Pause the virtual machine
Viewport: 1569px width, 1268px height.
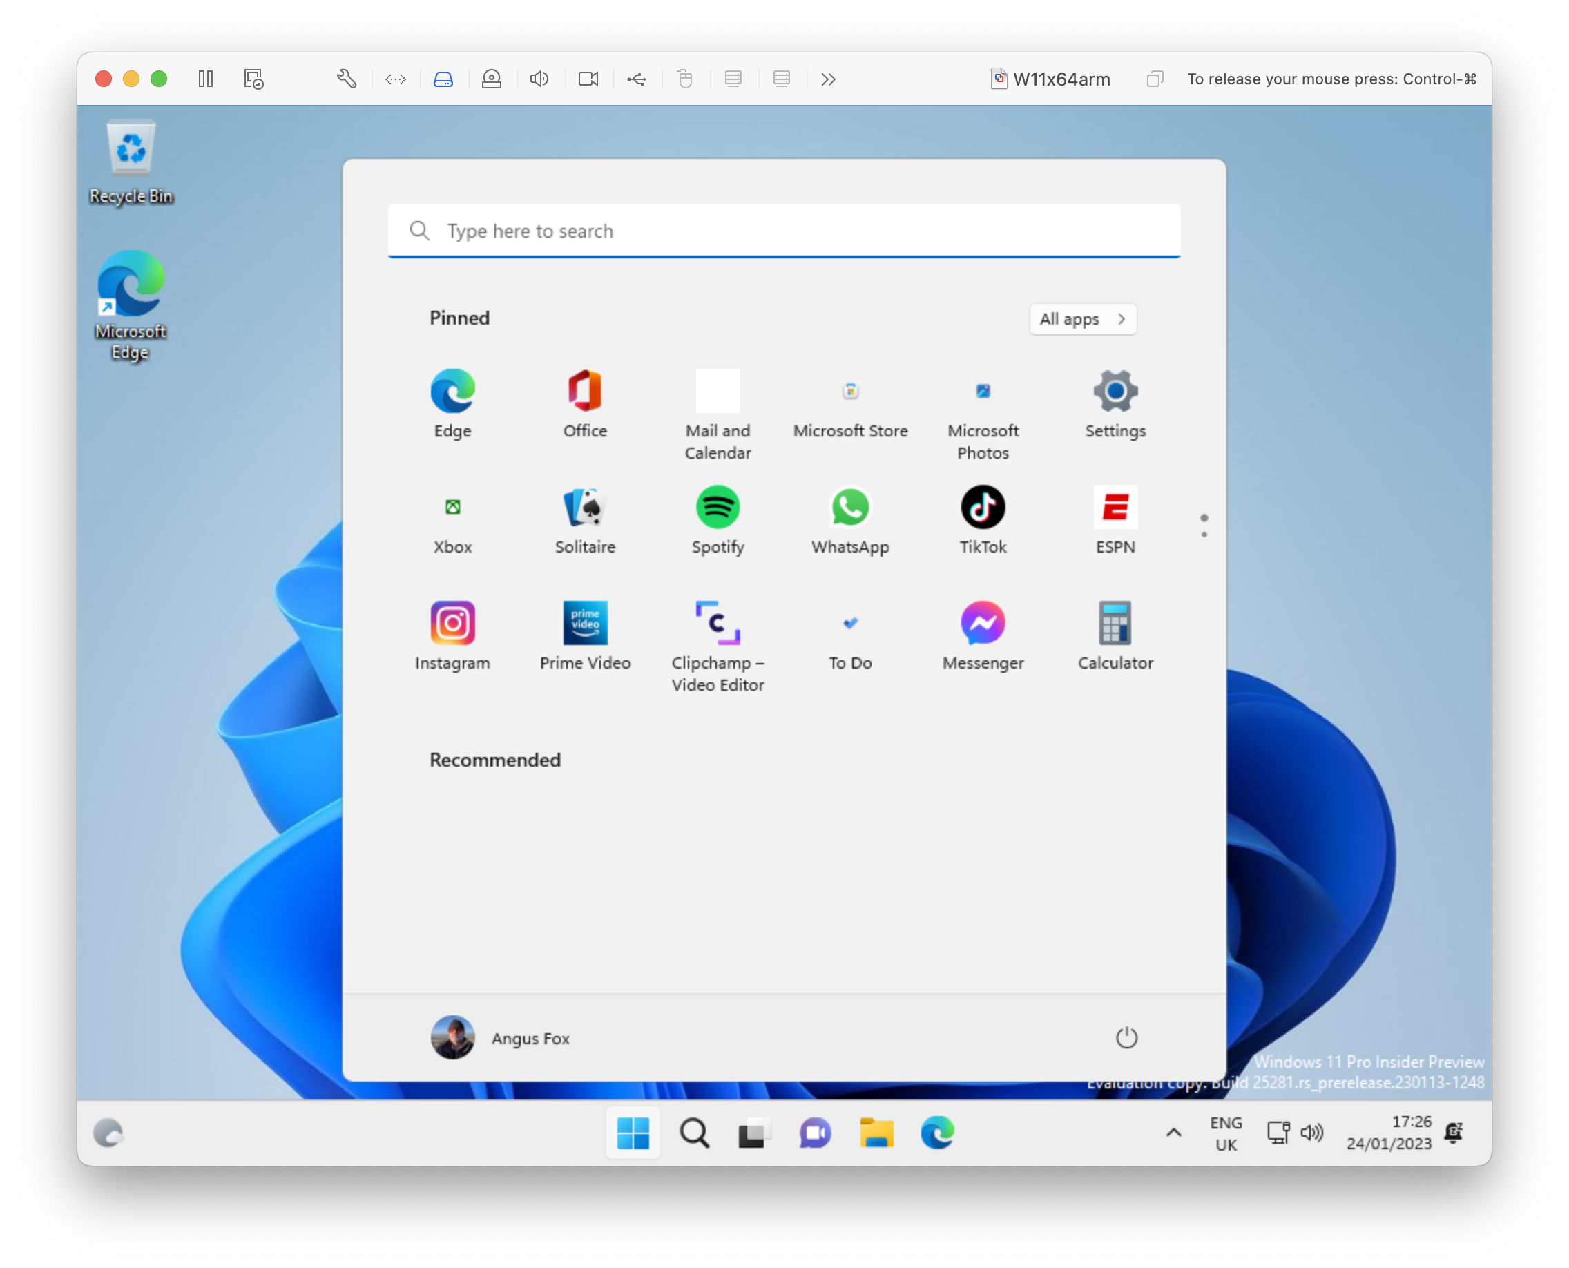point(205,79)
